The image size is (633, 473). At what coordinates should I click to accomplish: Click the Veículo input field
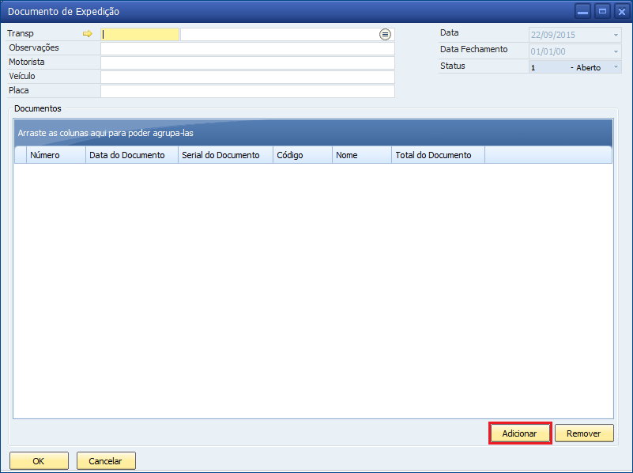click(247, 77)
